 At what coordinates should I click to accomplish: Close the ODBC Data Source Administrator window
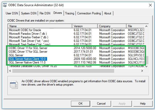tap(150, 4)
